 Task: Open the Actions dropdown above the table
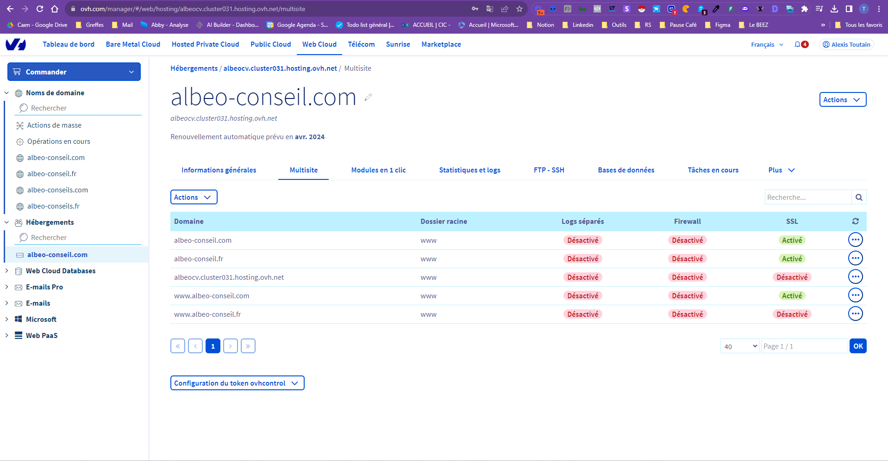pyautogui.click(x=194, y=197)
